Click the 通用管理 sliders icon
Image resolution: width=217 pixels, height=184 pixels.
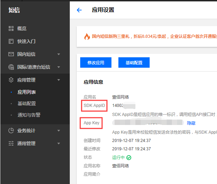point(11,143)
